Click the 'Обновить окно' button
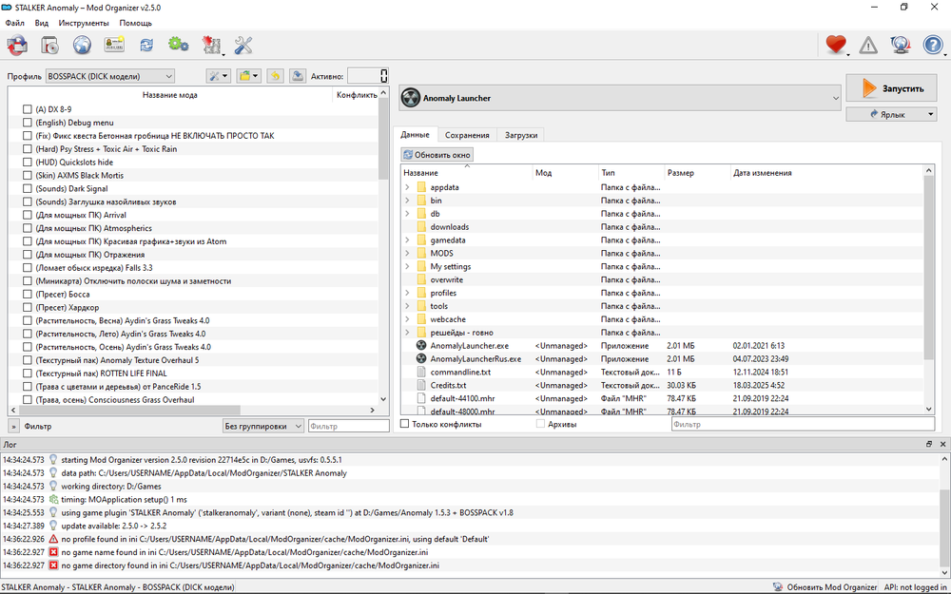 (437, 155)
